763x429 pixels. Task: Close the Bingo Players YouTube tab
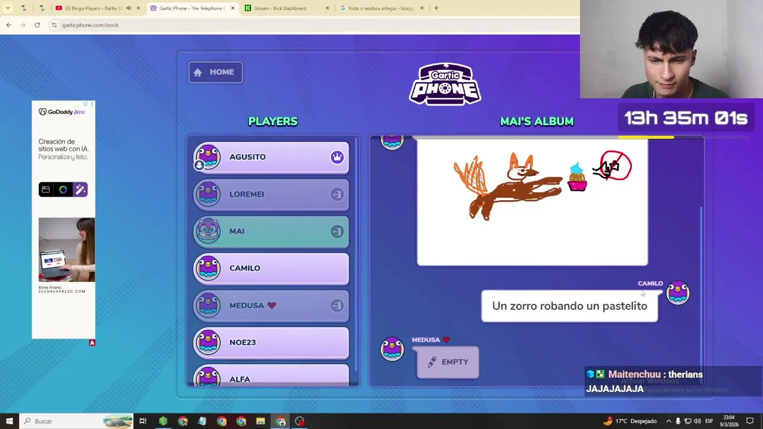138,8
